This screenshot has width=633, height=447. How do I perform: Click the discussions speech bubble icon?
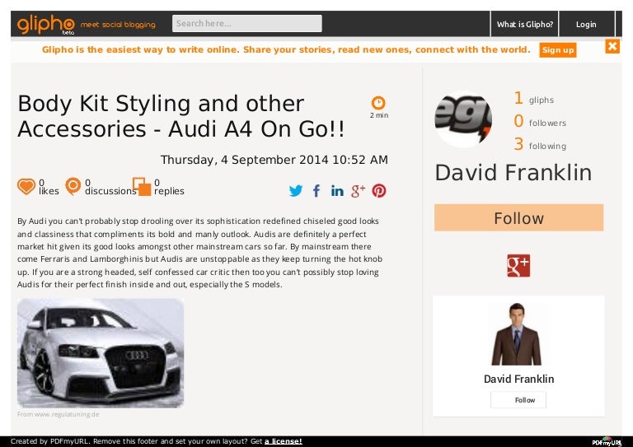[73, 187]
